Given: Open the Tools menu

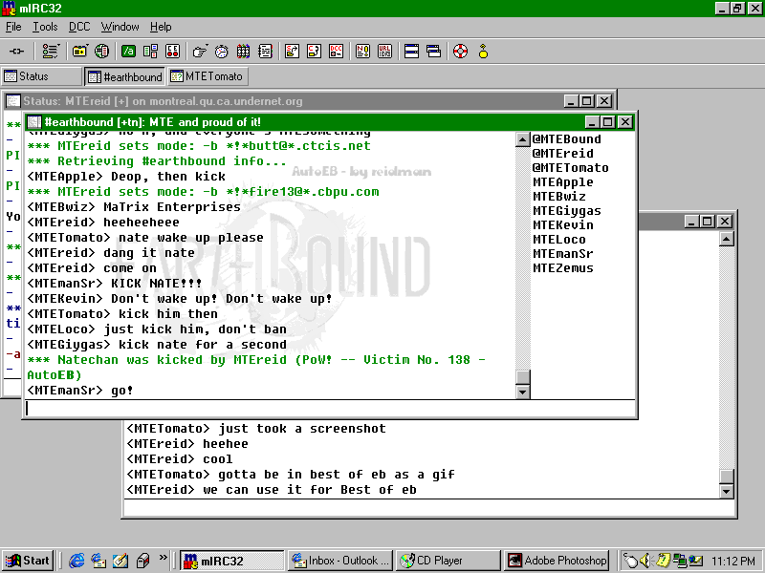Looking at the screenshot, I should [x=45, y=27].
